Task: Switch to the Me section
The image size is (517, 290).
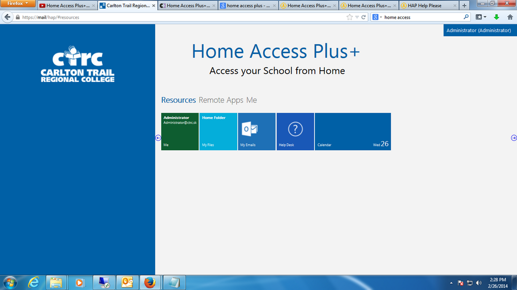Action: 252,100
